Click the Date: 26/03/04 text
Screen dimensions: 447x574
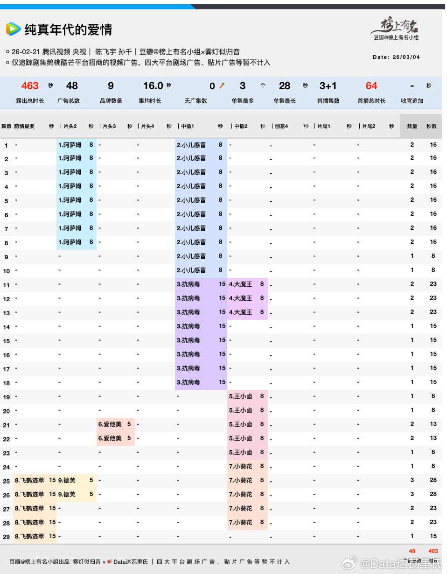pyautogui.click(x=396, y=57)
